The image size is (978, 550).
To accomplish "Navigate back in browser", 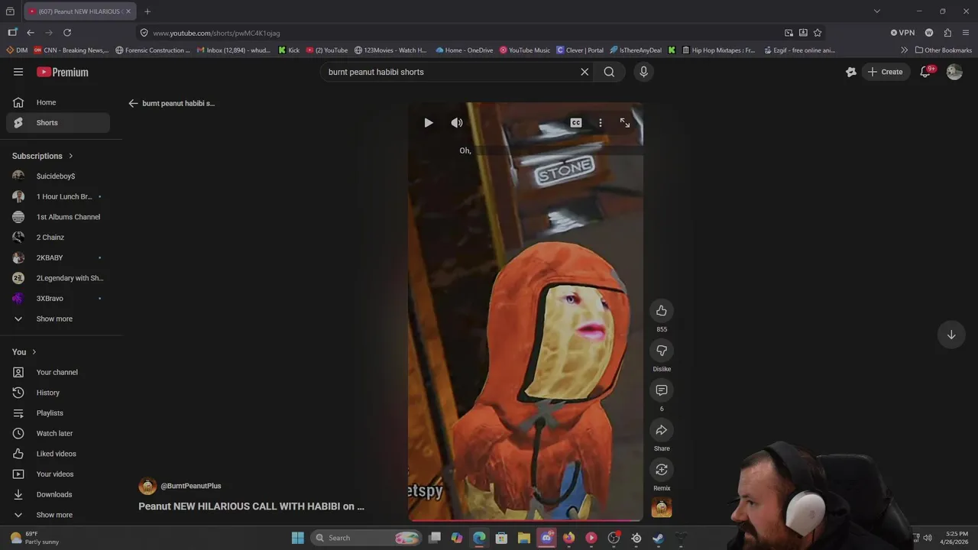I will pos(31,33).
